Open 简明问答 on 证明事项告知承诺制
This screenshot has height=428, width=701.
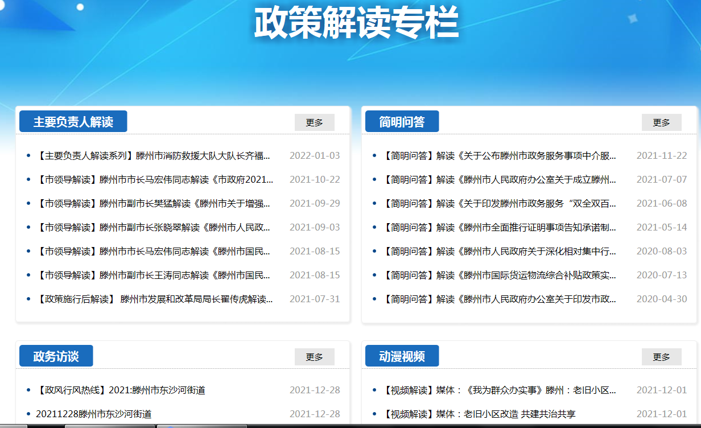pos(500,227)
